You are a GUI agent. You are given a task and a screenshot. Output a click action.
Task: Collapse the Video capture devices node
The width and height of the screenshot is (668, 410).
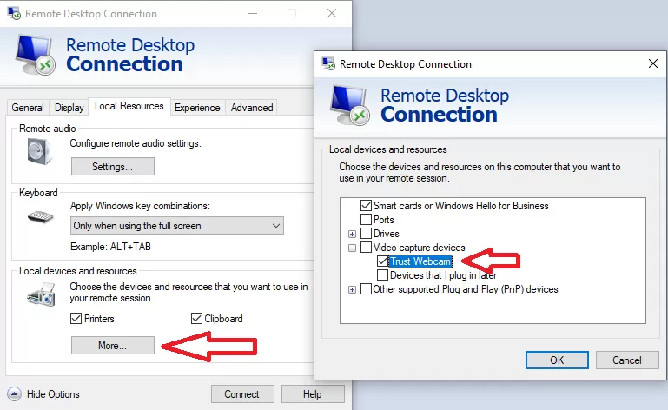[352, 248]
